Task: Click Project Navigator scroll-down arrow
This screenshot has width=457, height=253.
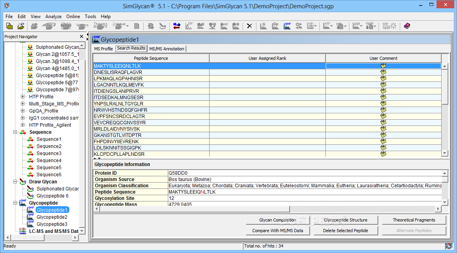Action: [x=82, y=231]
